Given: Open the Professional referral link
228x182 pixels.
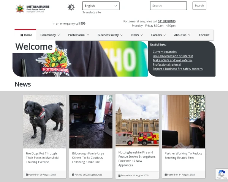Looking at the screenshot, I should point(167,64).
